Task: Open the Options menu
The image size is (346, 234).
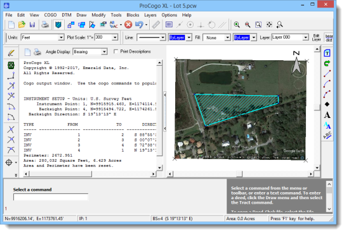Action: [x=170, y=15]
